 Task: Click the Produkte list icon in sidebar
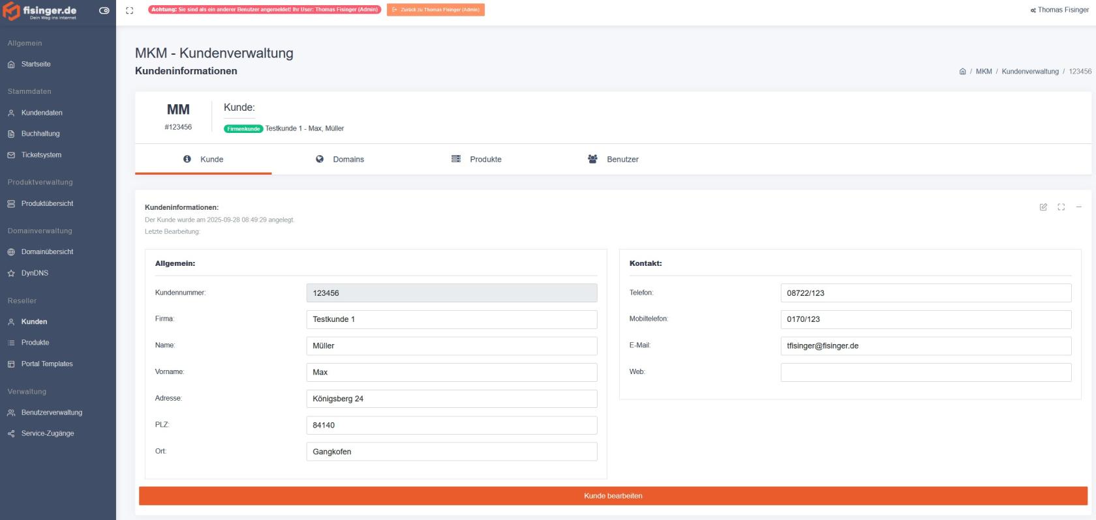tap(11, 343)
